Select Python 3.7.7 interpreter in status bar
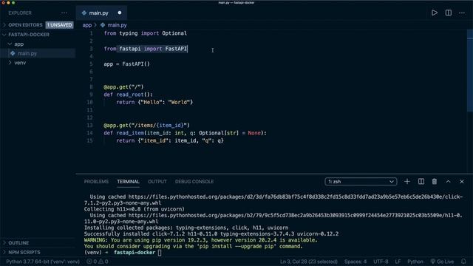This screenshot has height=266, width=473. tap(43, 262)
